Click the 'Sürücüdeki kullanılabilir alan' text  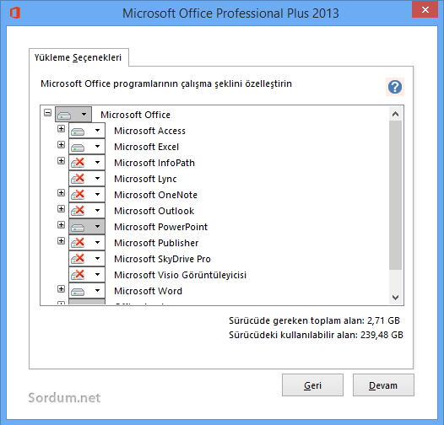[316, 335]
